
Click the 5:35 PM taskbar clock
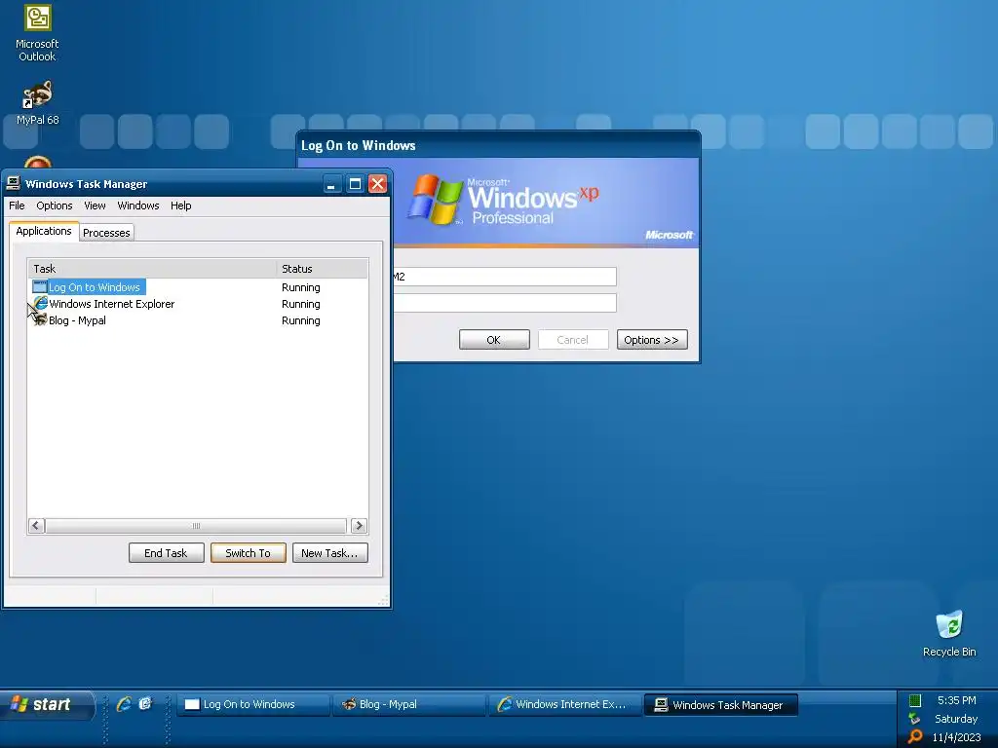(x=957, y=700)
